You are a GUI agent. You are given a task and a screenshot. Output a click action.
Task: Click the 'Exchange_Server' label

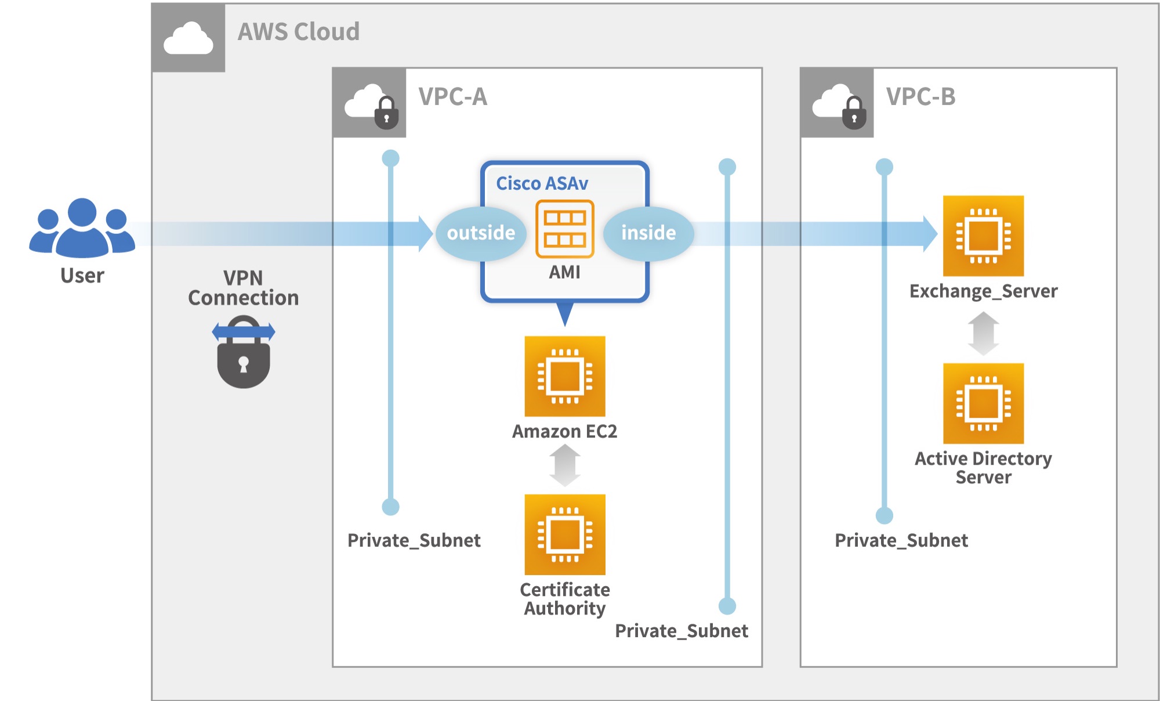tap(983, 291)
